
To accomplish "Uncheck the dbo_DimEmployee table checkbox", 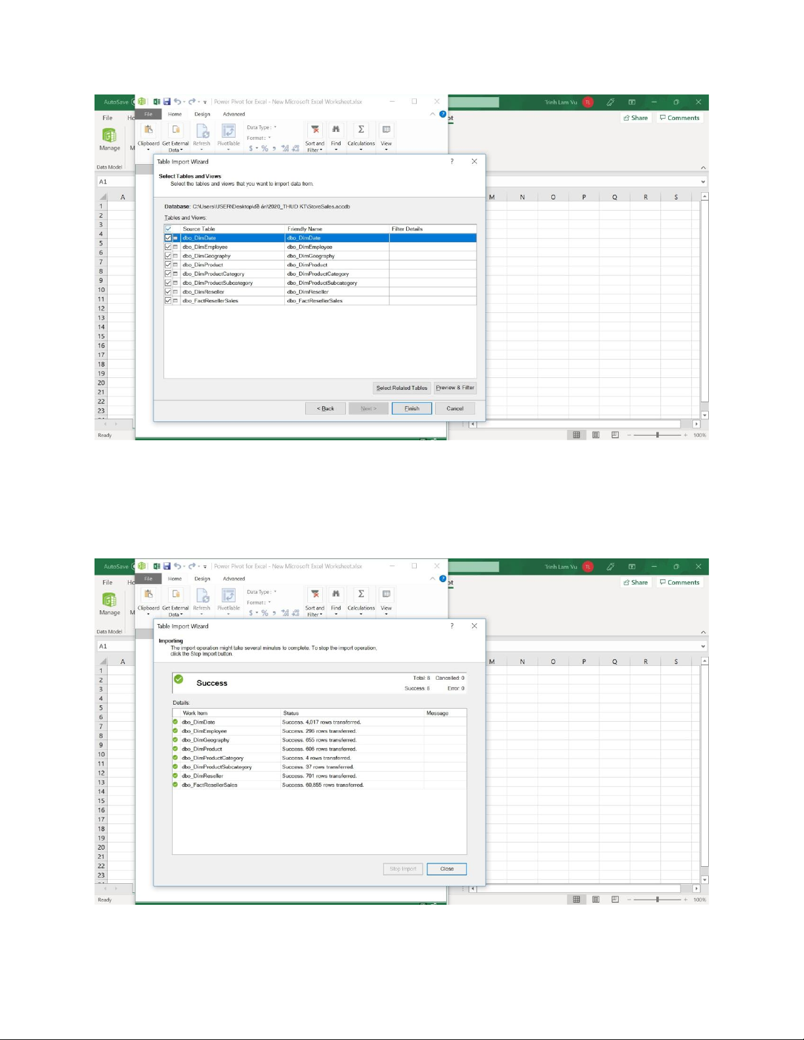I will point(168,247).
